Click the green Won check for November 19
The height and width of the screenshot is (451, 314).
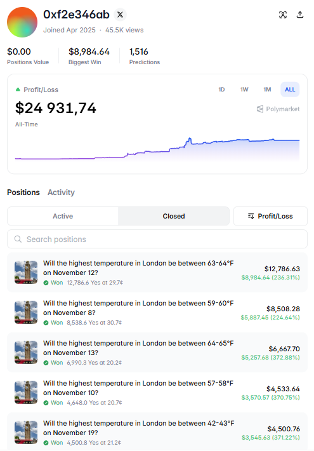46,443
